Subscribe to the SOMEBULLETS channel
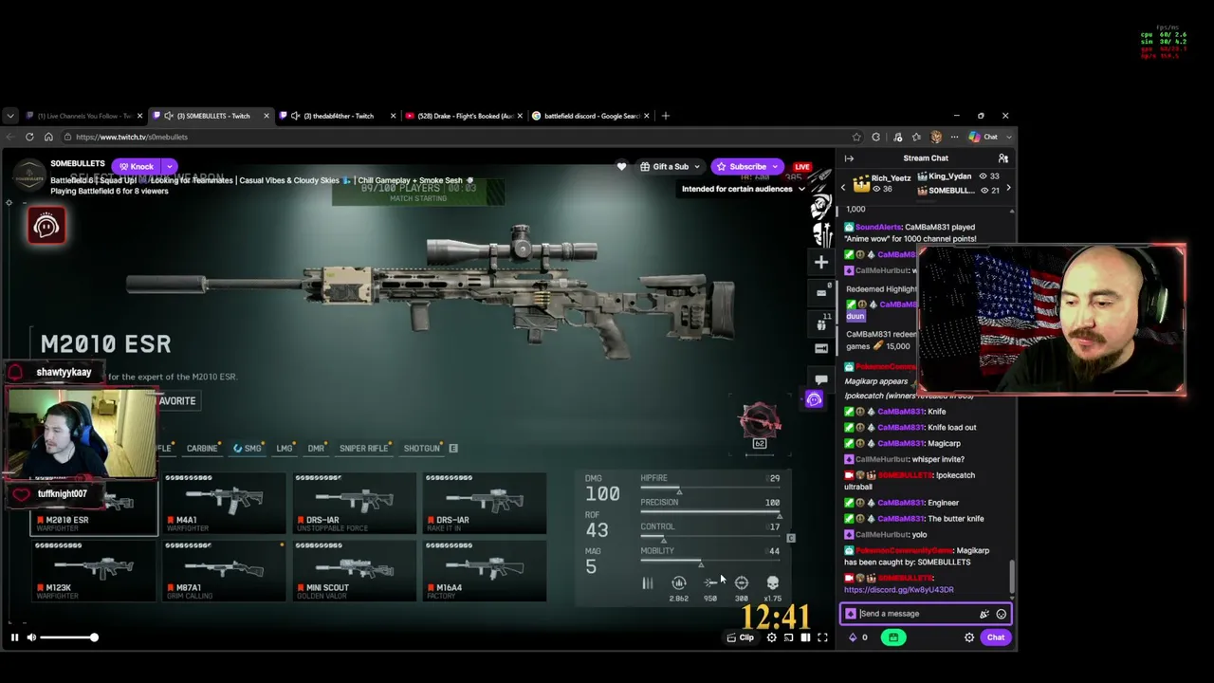 click(x=747, y=167)
